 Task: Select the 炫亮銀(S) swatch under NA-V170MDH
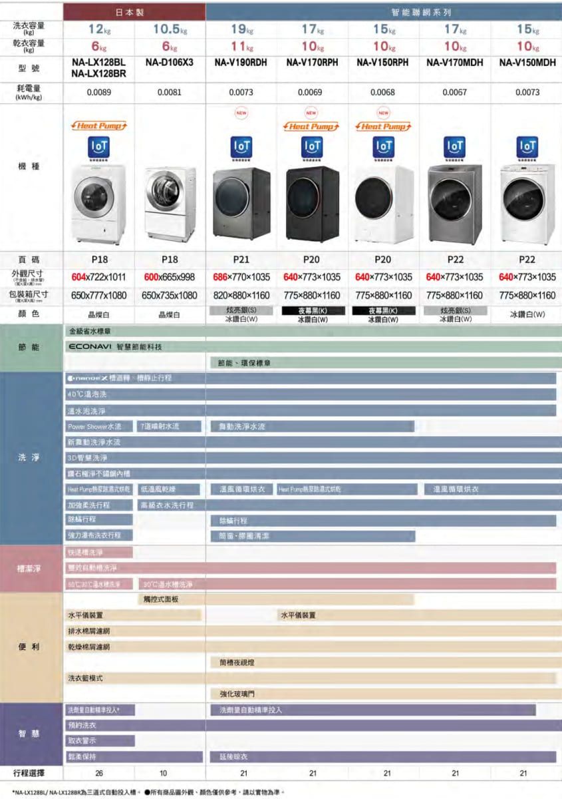455,311
